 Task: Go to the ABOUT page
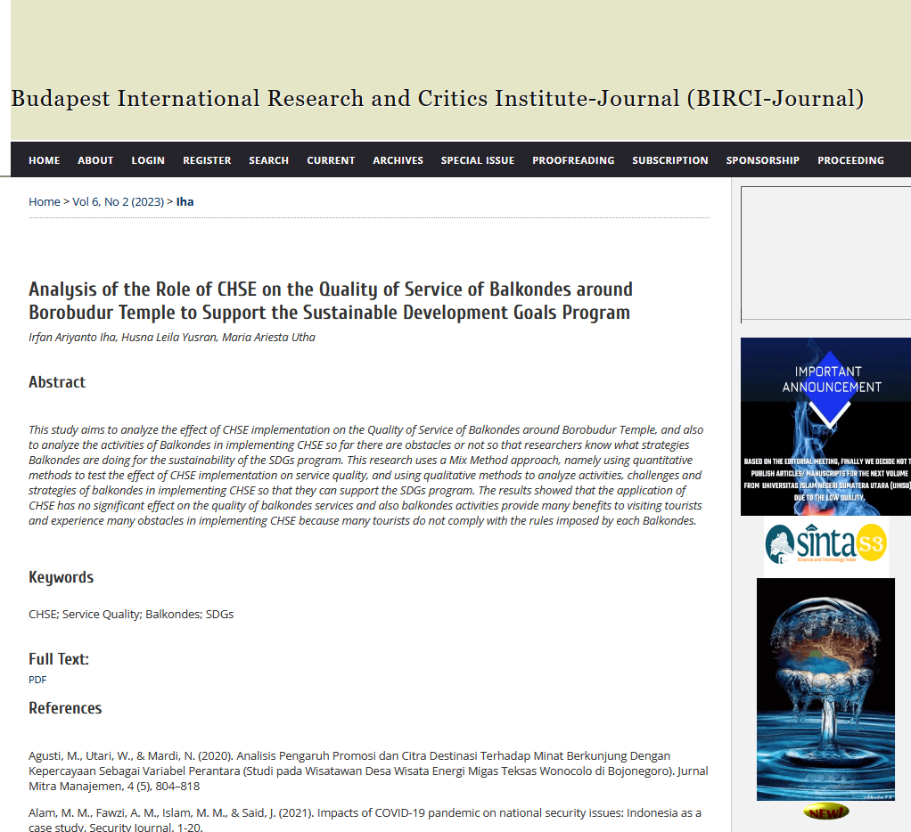(95, 160)
